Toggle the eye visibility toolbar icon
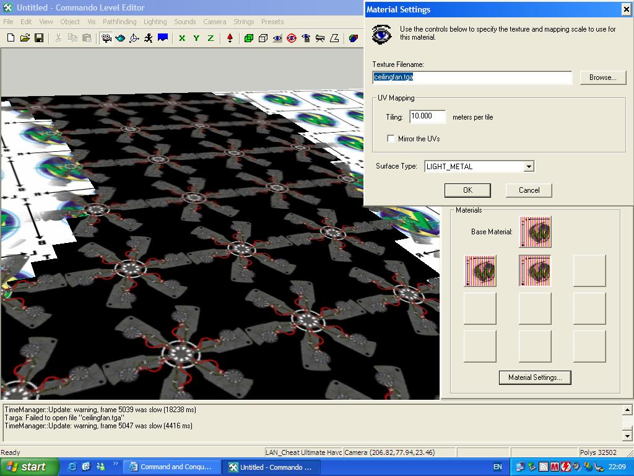 277,38
